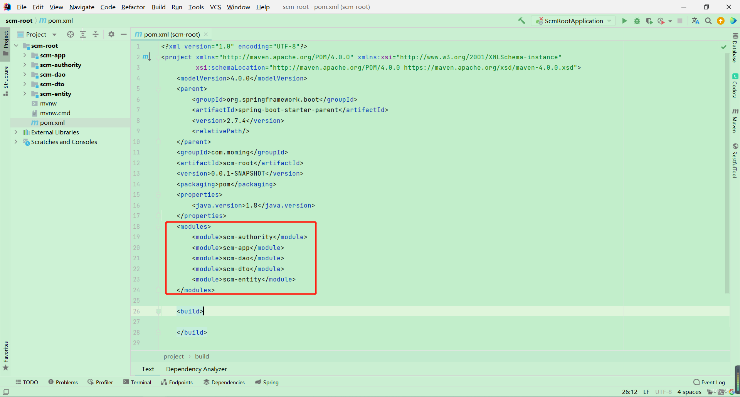Viewport: 740px width, 397px height.
Task: Click the orange update arrow icon
Action: pyautogui.click(x=721, y=21)
